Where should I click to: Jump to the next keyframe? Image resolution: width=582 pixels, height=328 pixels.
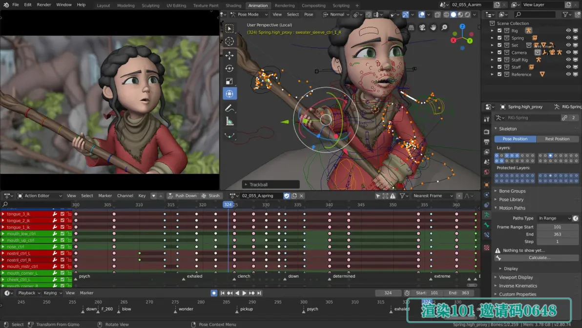point(252,293)
